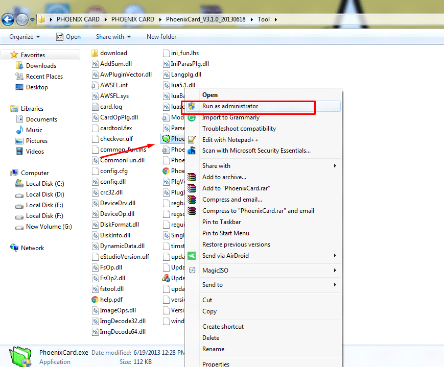Expand the MagicISO submenu arrow

tap(335, 270)
